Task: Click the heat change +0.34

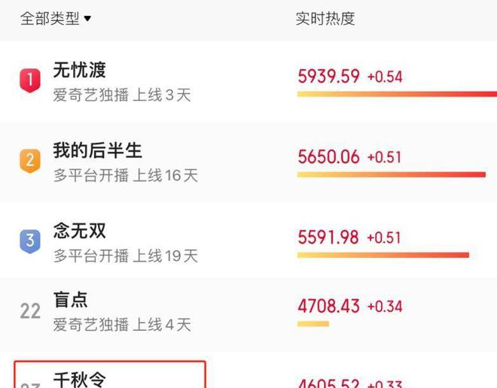Action: pos(385,306)
